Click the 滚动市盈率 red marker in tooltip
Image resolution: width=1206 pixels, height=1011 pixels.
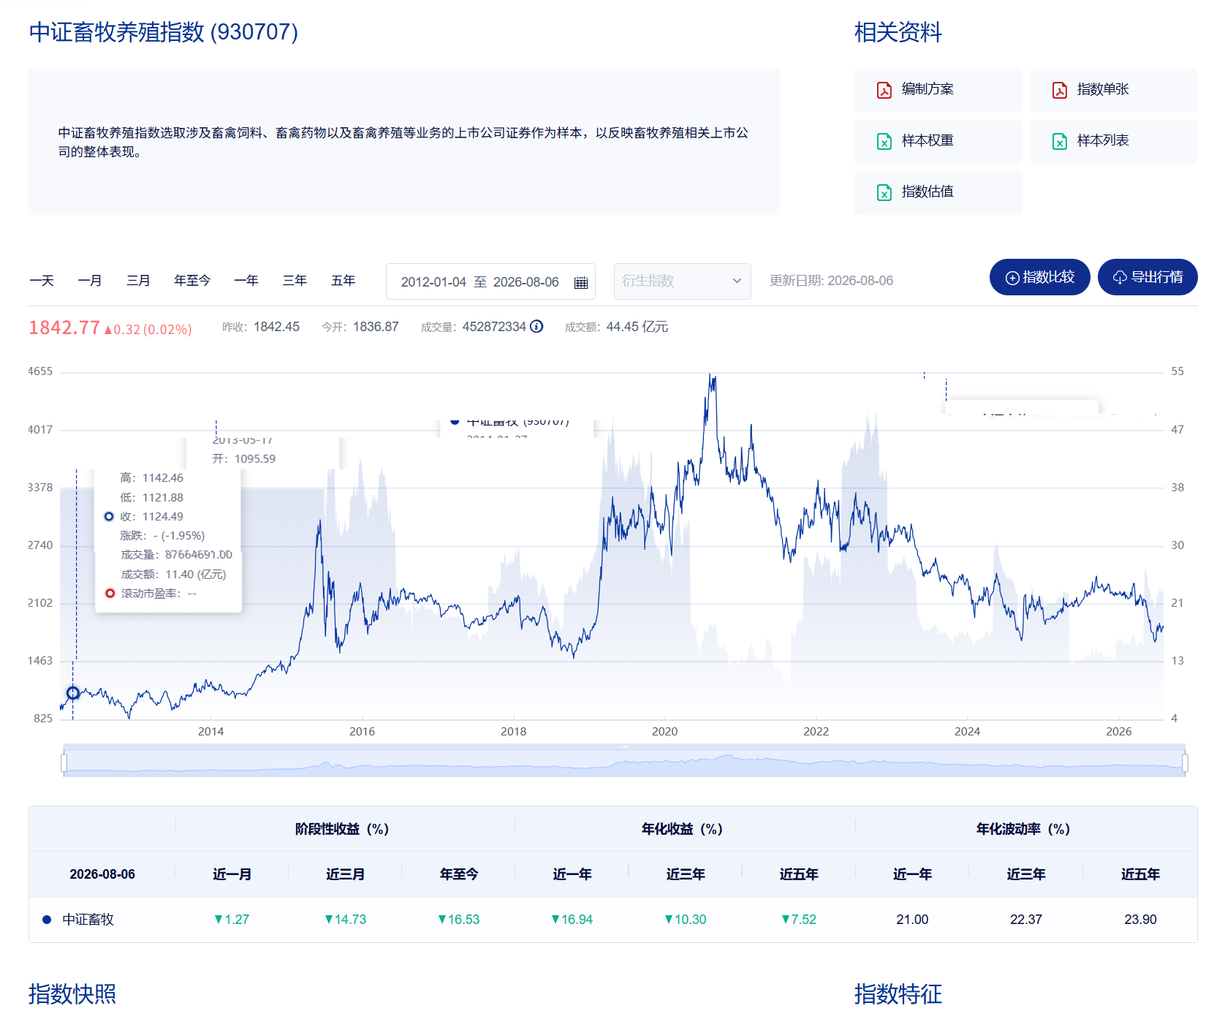coord(110,594)
